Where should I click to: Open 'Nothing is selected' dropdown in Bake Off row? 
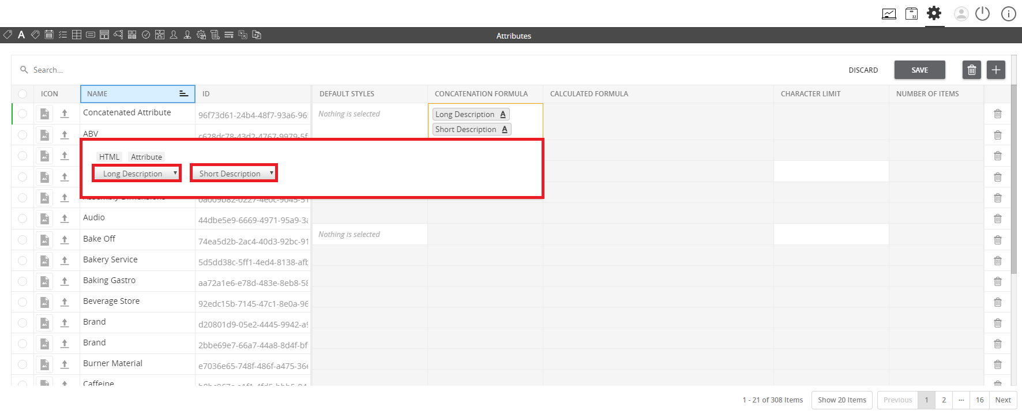click(370, 234)
